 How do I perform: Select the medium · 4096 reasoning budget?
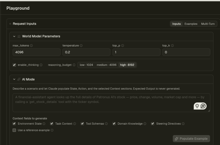[x=106, y=65]
